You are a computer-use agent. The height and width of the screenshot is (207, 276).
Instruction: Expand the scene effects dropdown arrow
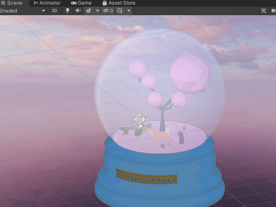(x=97, y=11)
